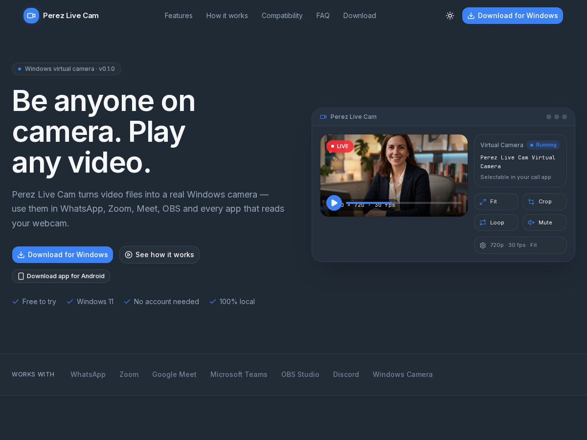587x440 pixels.
Task: Click See how it works button
Action: point(159,255)
